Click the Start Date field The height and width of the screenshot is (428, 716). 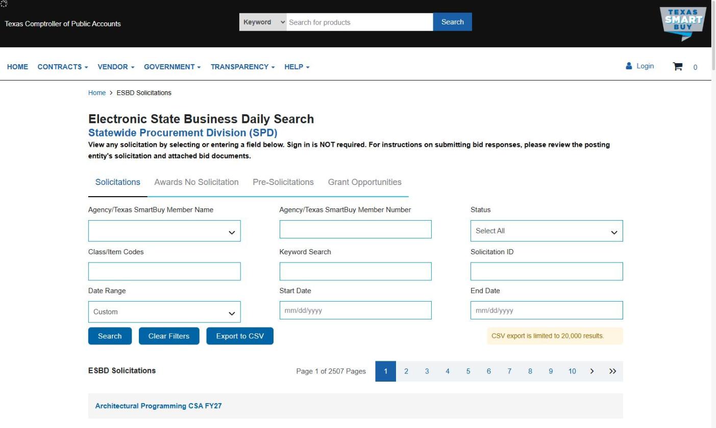[355, 310]
